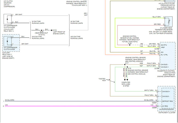The image size is (178, 123).
Task: Select connector label 'C175E'
Action: 157,49
